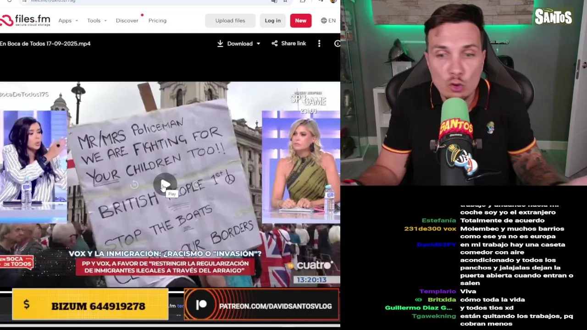Expand the Download options arrow
The height and width of the screenshot is (330, 587).
[x=258, y=44]
